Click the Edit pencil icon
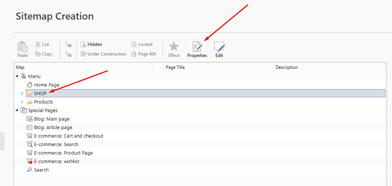 pyautogui.click(x=219, y=47)
